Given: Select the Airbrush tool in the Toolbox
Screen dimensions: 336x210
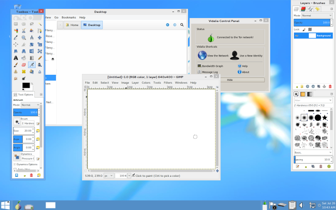Looking at the screenshot, I should [31, 65].
